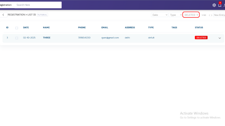Click the red DELETED status badge
225x126 pixels.
(x=201, y=38)
